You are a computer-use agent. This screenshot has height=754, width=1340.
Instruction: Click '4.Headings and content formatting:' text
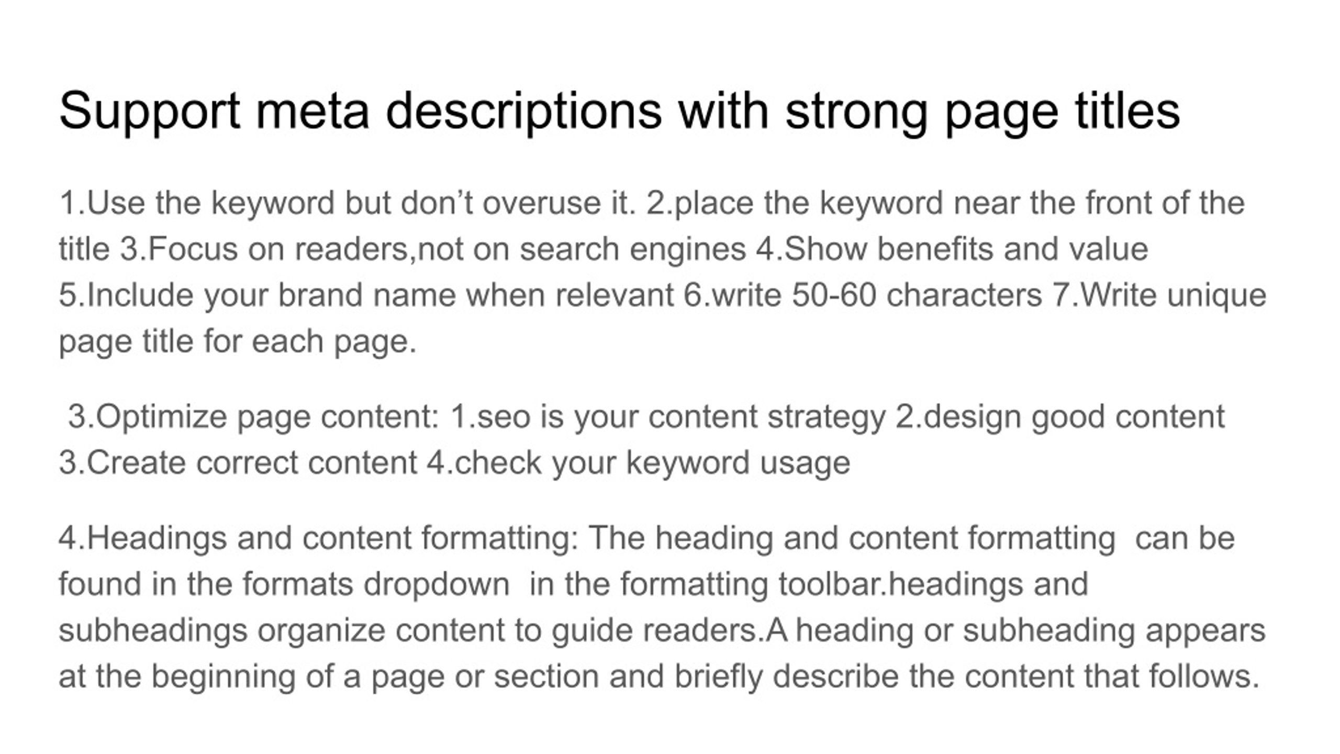[319, 539]
